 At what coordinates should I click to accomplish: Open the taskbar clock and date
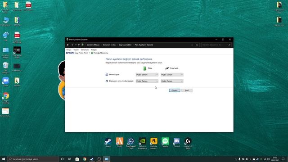pyautogui.click(x=275, y=159)
